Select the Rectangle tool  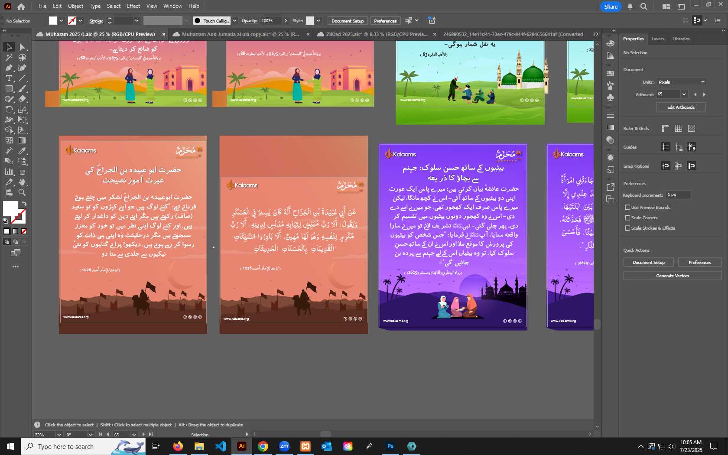[9, 88]
